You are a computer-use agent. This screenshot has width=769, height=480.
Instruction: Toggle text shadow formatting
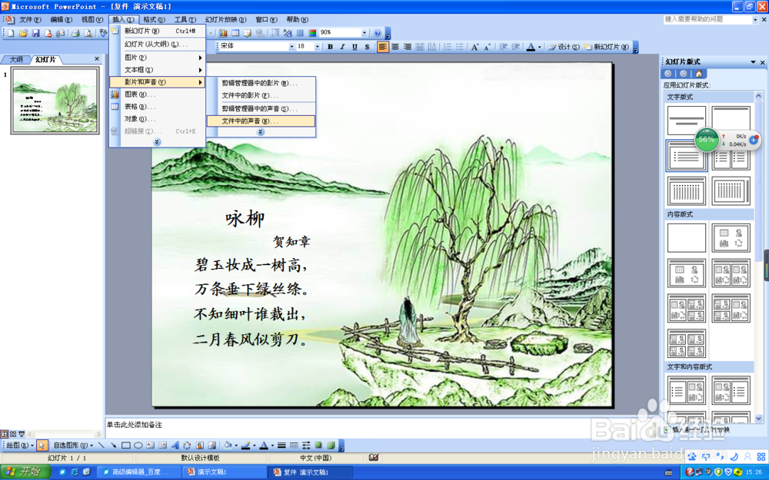coord(367,46)
